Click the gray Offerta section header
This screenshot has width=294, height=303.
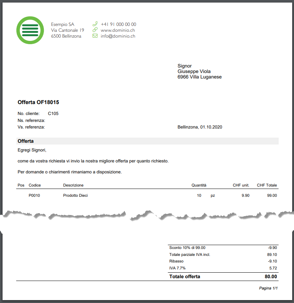[x=148, y=141]
